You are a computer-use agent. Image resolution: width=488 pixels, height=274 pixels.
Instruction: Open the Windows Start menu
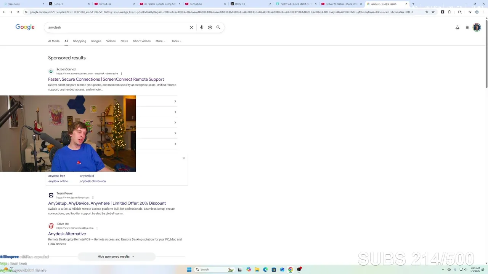[x=189, y=269]
